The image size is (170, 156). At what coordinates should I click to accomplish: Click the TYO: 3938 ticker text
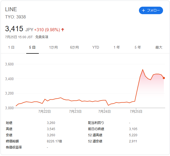click(x=16, y=17)
